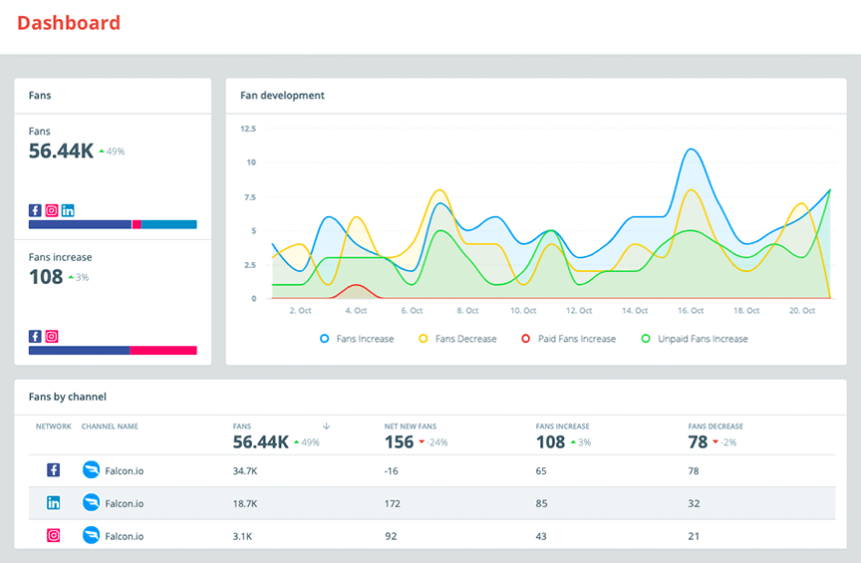Toggle the Fans Decrease legend series
The image size is (861, 563).
[x=457, y=339]
